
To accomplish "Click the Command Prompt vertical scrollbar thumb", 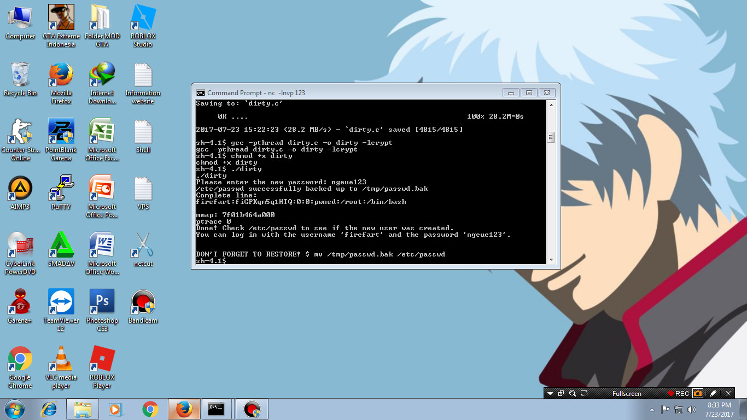I will click(551, 137).
